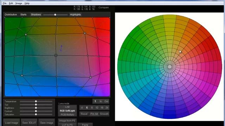Image resolution: width=225 pixels, height=126 pixels.
Task: Toggle the Out button
Action: point(106,101)
